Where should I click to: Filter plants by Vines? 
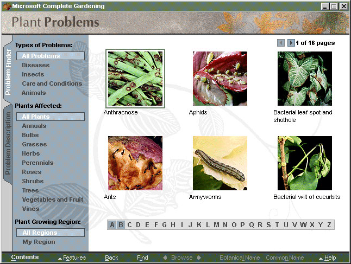30,209
